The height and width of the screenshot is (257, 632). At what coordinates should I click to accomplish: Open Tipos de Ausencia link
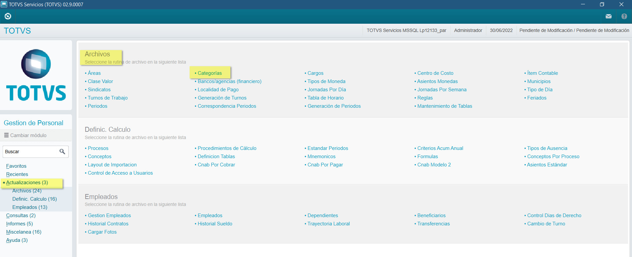tap(547, 148)
